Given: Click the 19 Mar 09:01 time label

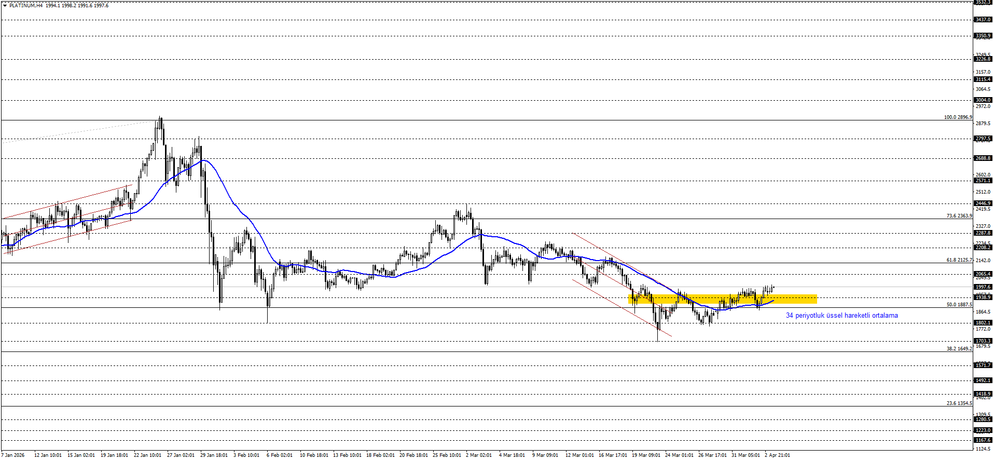Looking at the screenshot, I should 646,455.
